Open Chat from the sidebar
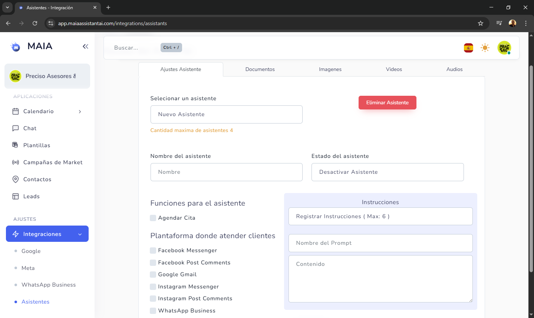 [x=30, y=128]
